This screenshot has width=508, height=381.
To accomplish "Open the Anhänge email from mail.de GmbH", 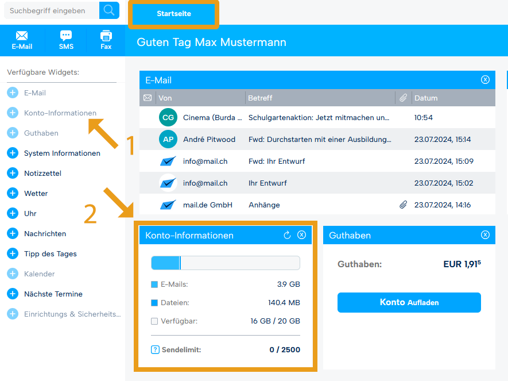I will (x=317, y=205).
